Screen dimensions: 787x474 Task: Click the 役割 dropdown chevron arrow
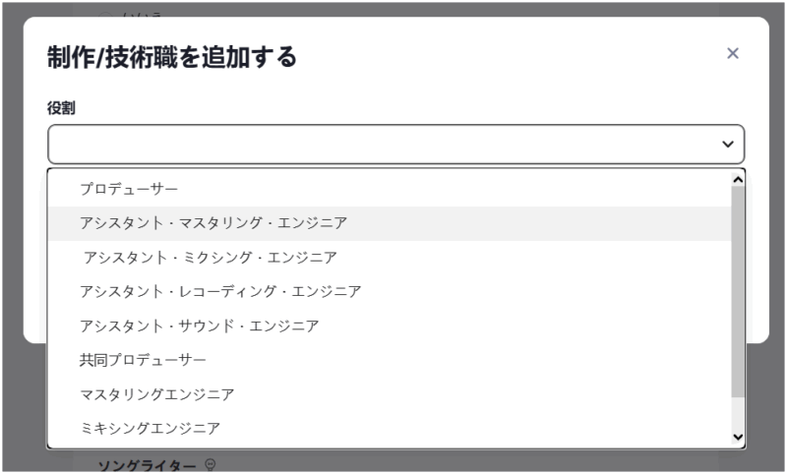[728, 145]
